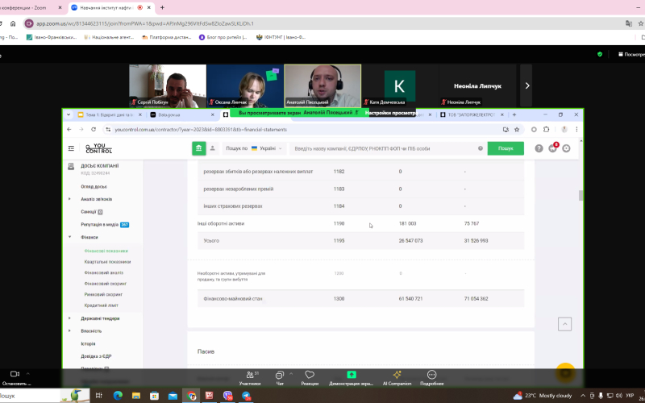Collapse the Фінанси section

pyautogui.click(x=69, y=237)
